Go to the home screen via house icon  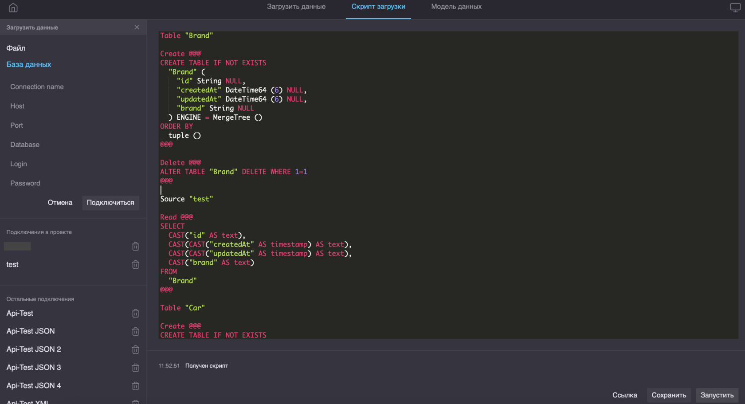tap(13, 8)
